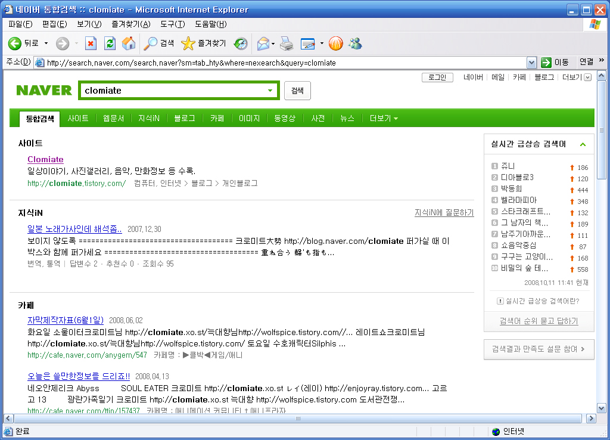Open the 편집(E) menu

(55, 24)
